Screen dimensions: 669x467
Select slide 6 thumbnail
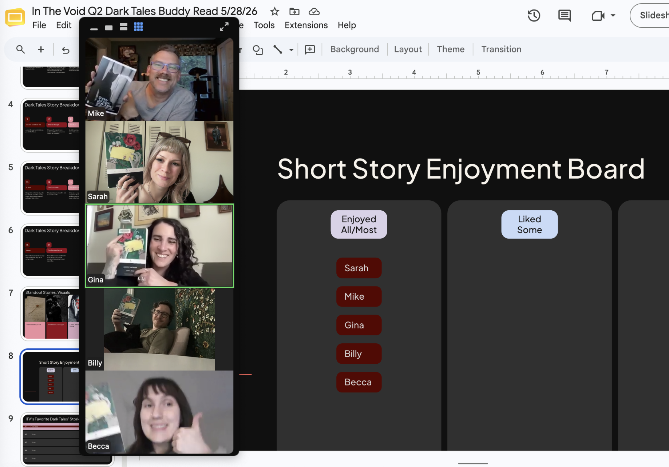point(51,251)
